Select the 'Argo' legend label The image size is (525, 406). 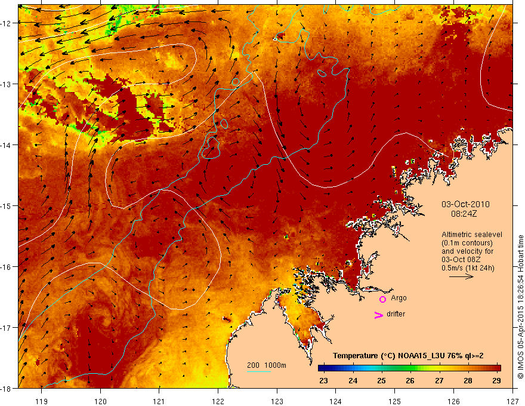click(x=399, y=298)
